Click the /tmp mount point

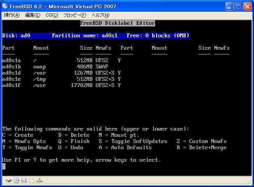point(39,79)
